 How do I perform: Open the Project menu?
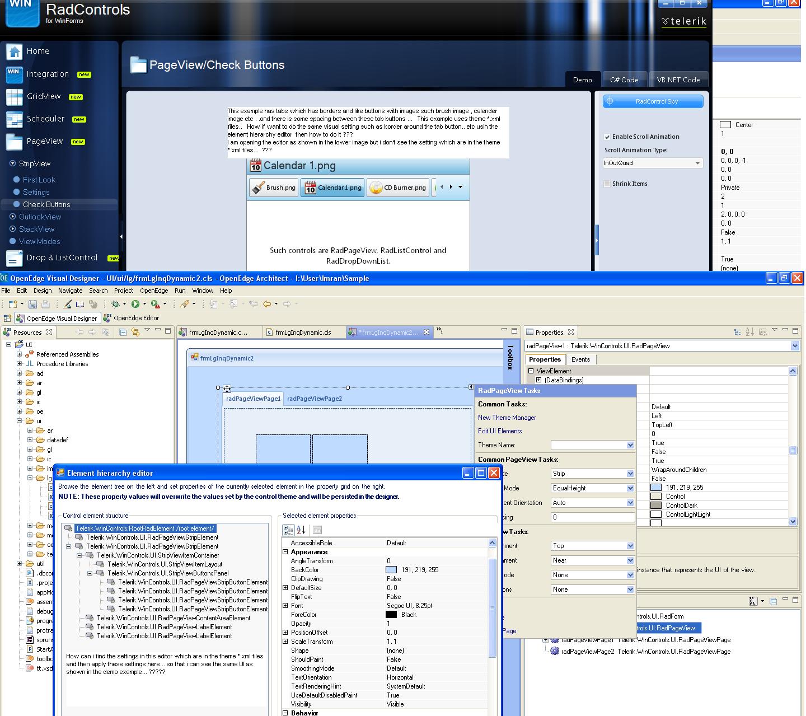point(124,291)
